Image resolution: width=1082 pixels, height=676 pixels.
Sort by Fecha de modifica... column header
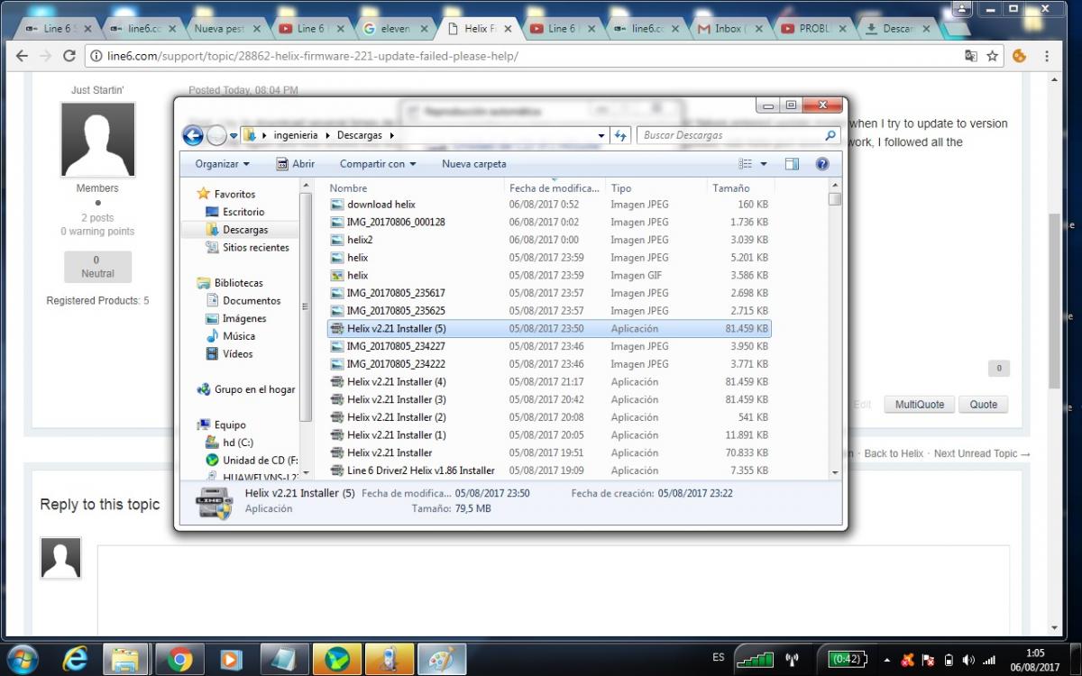coord(554,188)
